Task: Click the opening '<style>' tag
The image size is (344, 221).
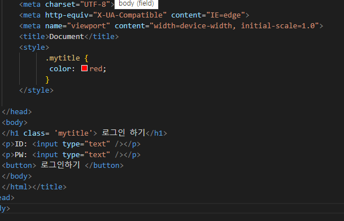Action: 34,47
